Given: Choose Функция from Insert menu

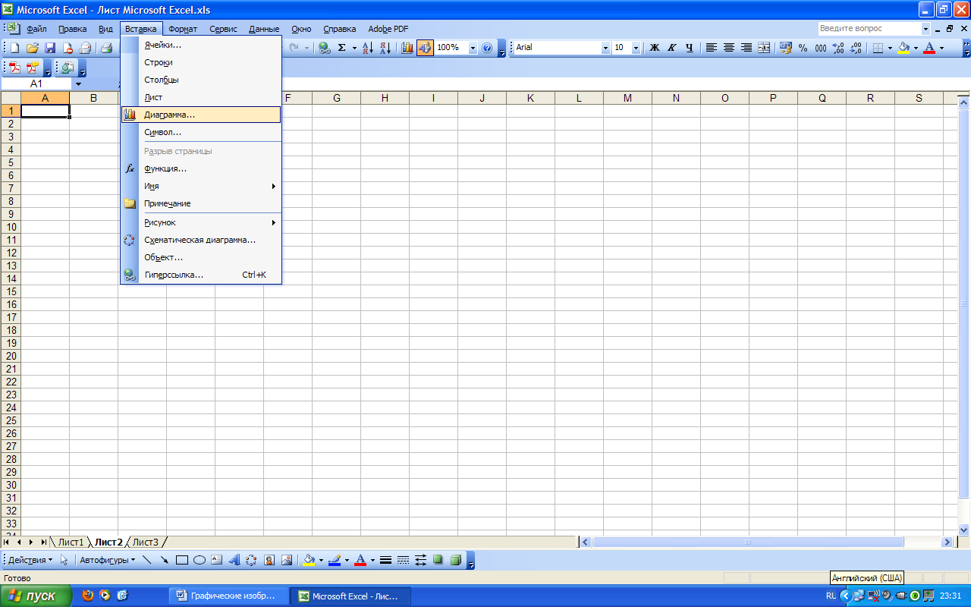Looking at the screenshot, I should pos(201,168).
